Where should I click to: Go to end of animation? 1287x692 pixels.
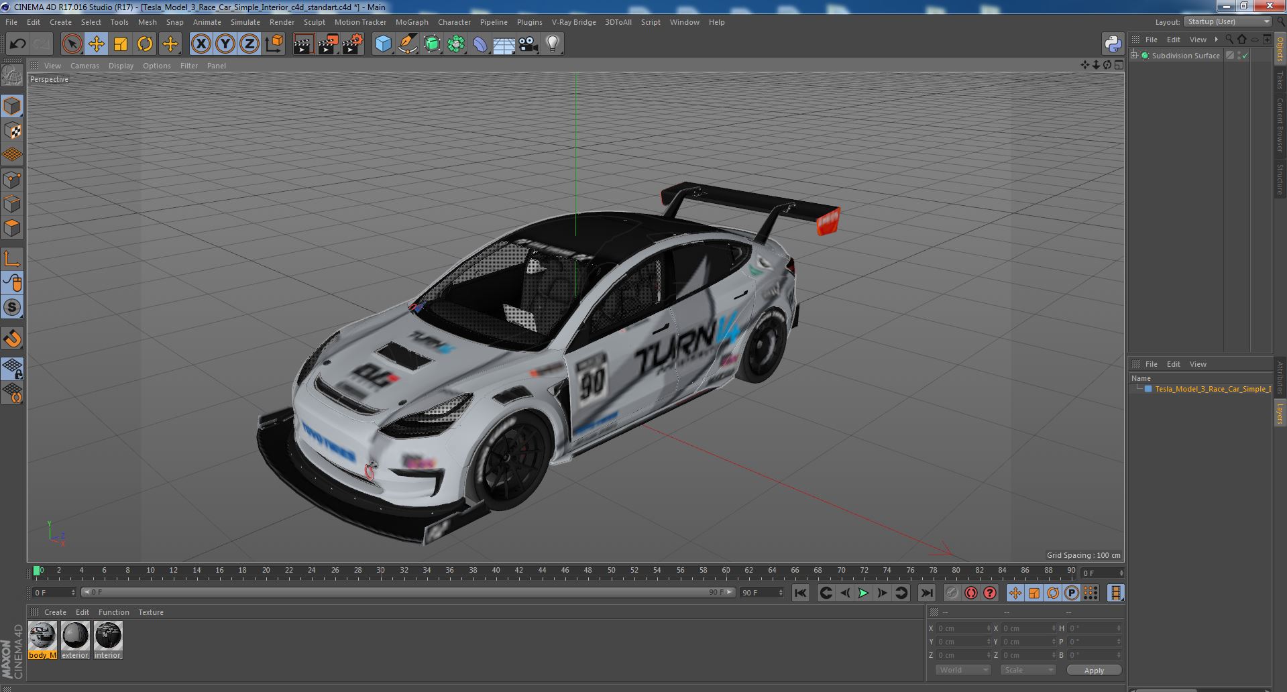(926, 593)
